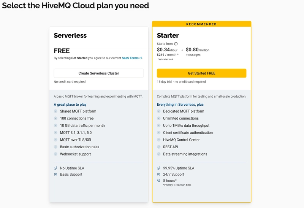Open the SaaS Terms link
The height and width of the screenshot is (208, 304).
[x=130, y=58]
